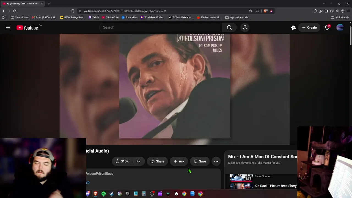Open the TikTok bookmark
This screenshot has width=352, height=198.
[181, 17]
